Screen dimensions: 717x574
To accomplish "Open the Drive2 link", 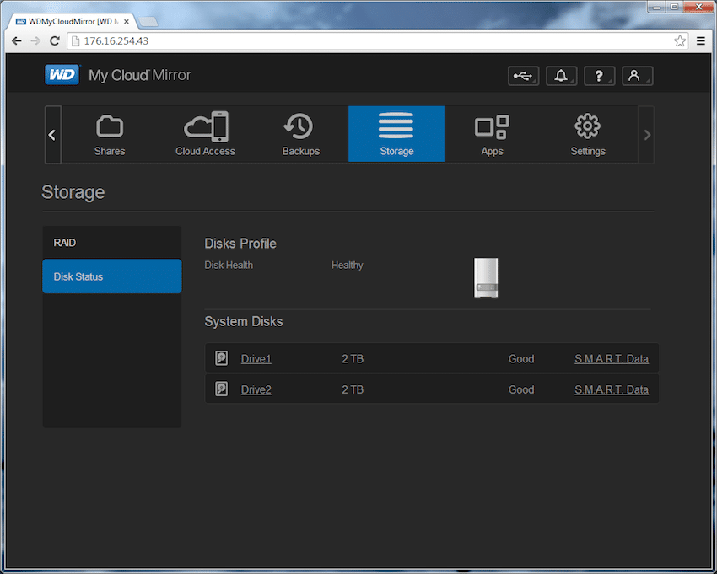I will click(256, 389).
